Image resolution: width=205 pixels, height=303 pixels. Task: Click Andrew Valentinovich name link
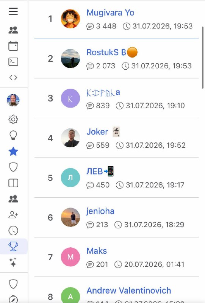point(129,291)
